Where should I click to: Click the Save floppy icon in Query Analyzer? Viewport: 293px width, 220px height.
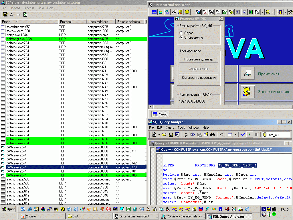click(x=171, y=135)
